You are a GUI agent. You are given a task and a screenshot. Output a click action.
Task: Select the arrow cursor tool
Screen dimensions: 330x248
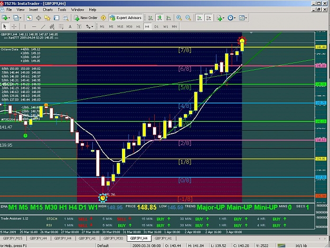[x=5, y=26]
